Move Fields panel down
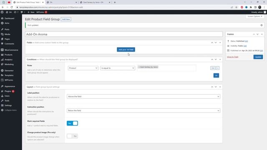Viewport: 267px width, 150px height. 216,42
